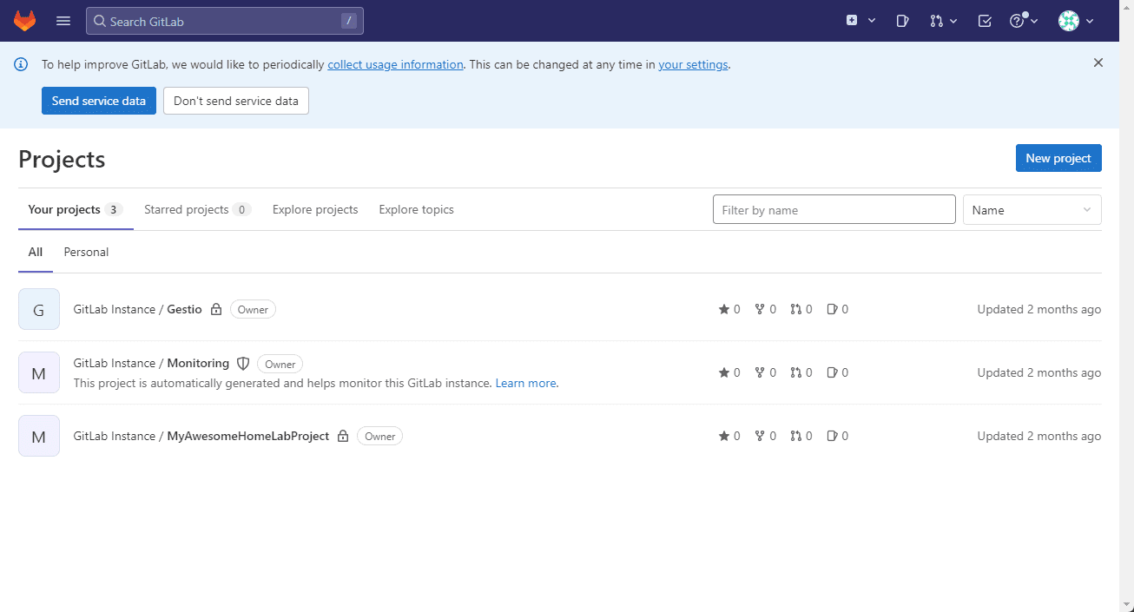Image resolution: width=1134 pixels, height=612 pixels.
Task: Click the New project button
Action: 1058,158
